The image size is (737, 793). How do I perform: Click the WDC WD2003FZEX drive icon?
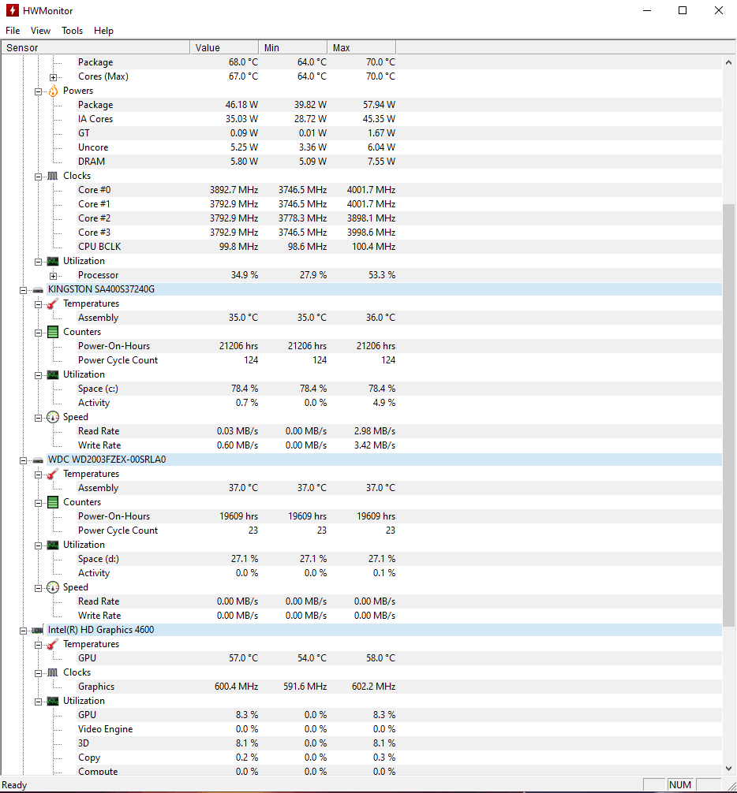(38, 460)
